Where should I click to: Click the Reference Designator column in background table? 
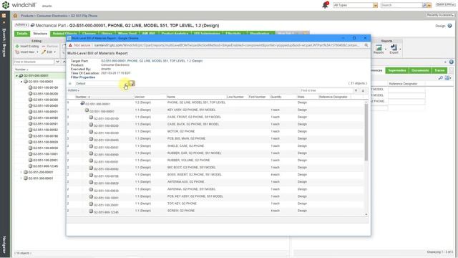click(403, 84)
